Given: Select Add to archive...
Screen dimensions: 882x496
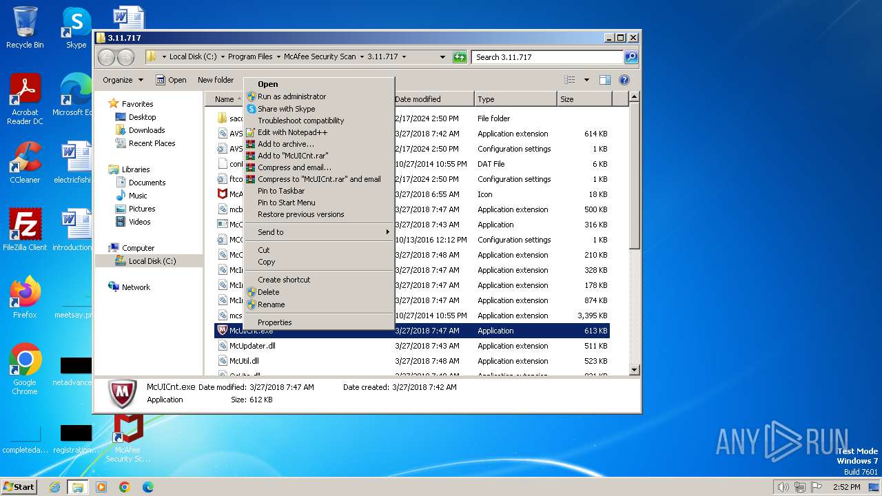Looking at the screenshot, I should coord(320,144).
